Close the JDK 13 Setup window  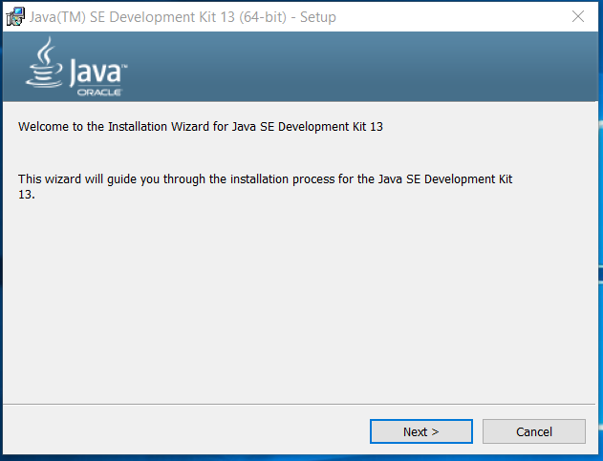pyautogui.click(x=578, y=16)
